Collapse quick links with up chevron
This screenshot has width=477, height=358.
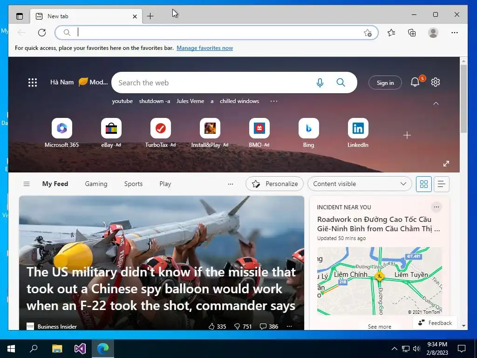pyautogui.click(x=436, y=103)
